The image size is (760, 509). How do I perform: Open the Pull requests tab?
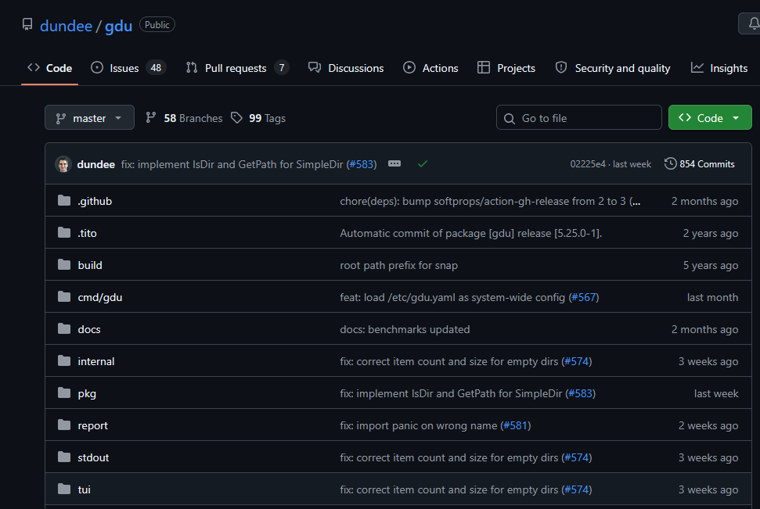[x=237, y=68]
